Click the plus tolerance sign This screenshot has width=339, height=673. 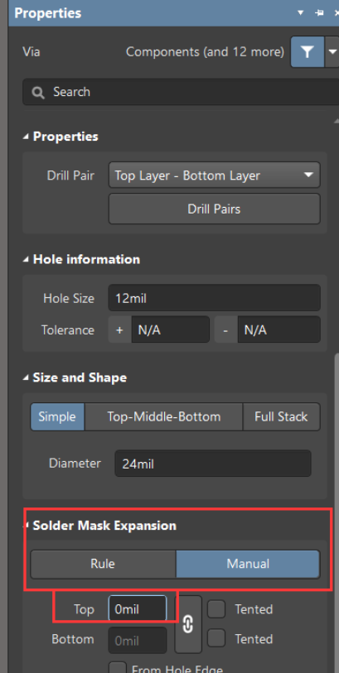[x=119, y=329]
